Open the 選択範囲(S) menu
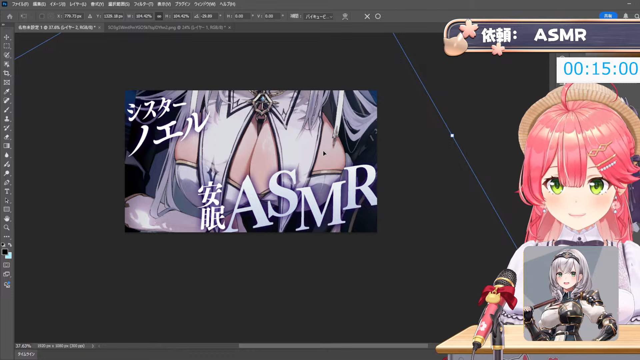This screenshot has width=640, height=360. pos(119,4)
